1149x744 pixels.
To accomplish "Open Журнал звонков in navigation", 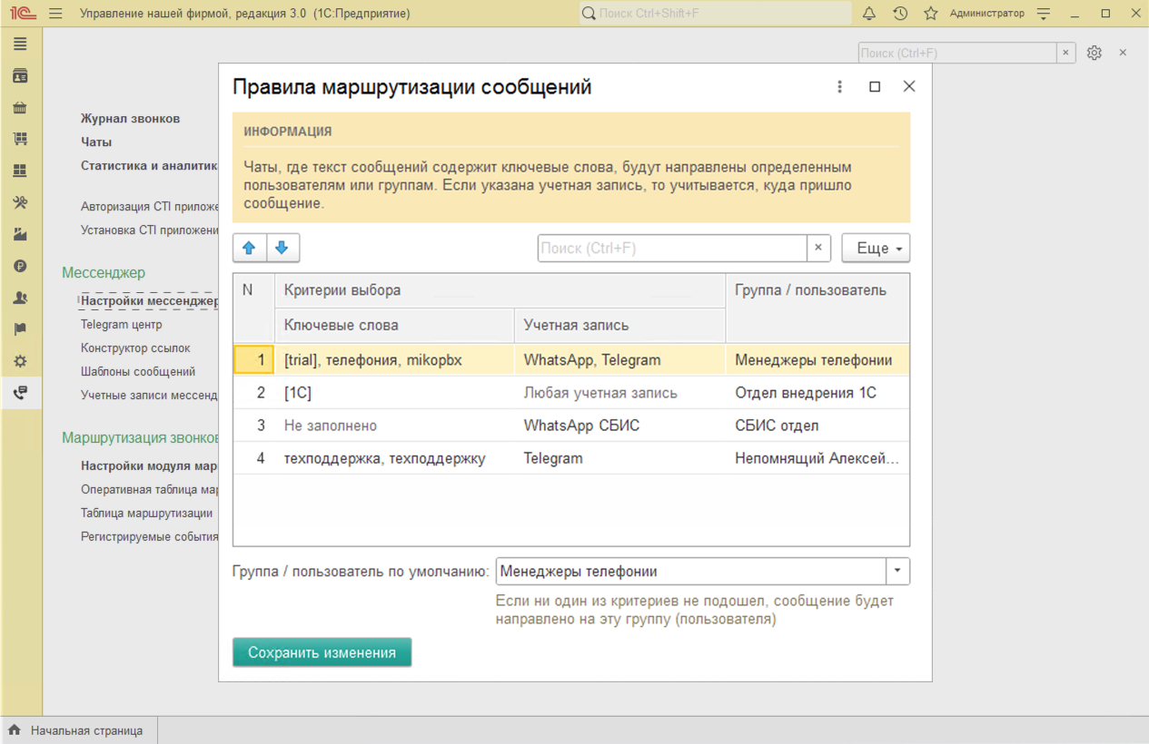I will tap(130, 119).
